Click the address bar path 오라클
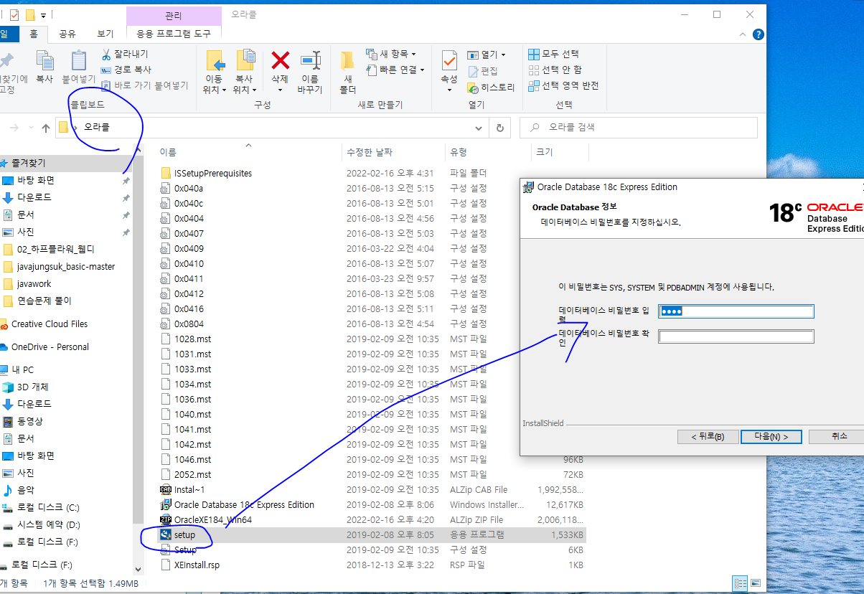 click(x=98, y=128)
